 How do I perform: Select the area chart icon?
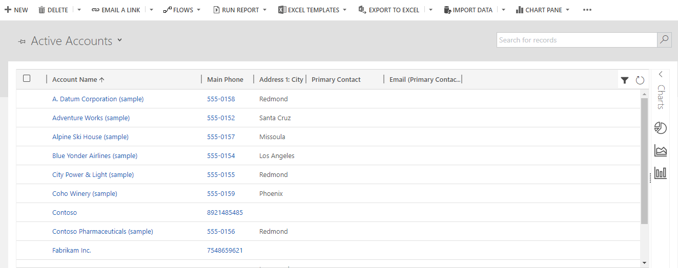coord(661,150)
